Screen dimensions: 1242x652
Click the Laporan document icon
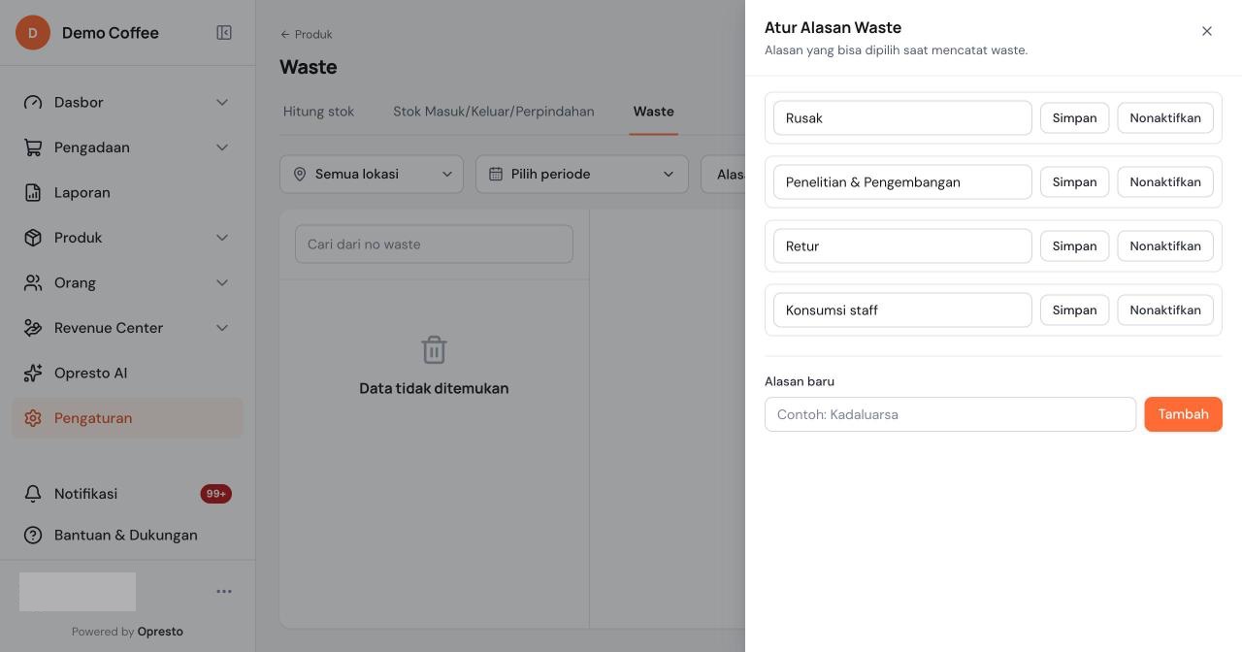pyautogui.click(x=33, y=193)
